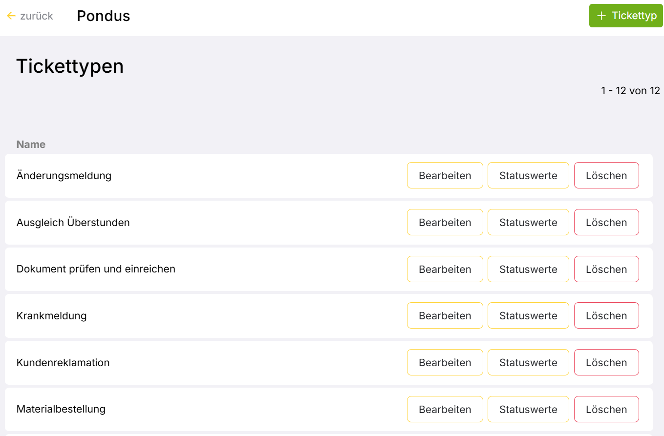Open Statuswerte for Änderungsmeldung
Viewport: 664px width, 436px height.
tap(528, 175)
